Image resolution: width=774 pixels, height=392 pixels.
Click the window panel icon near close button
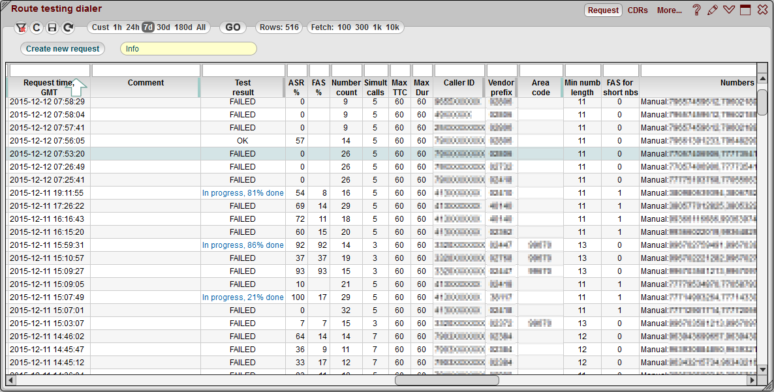745,10
